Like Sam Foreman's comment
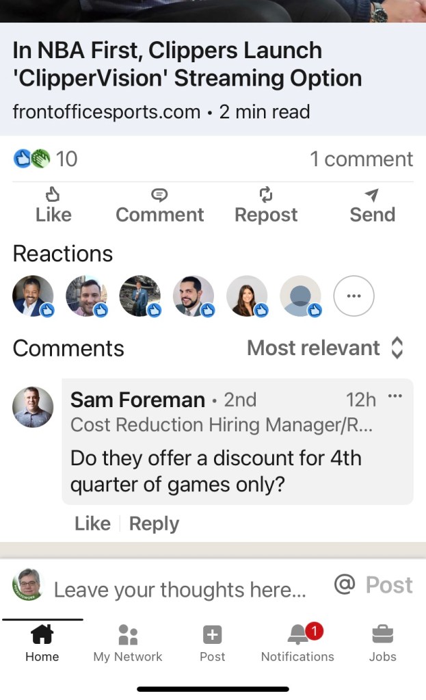This screenshot has height=700, width=426. pyautogui.click(x=92, y=523)
